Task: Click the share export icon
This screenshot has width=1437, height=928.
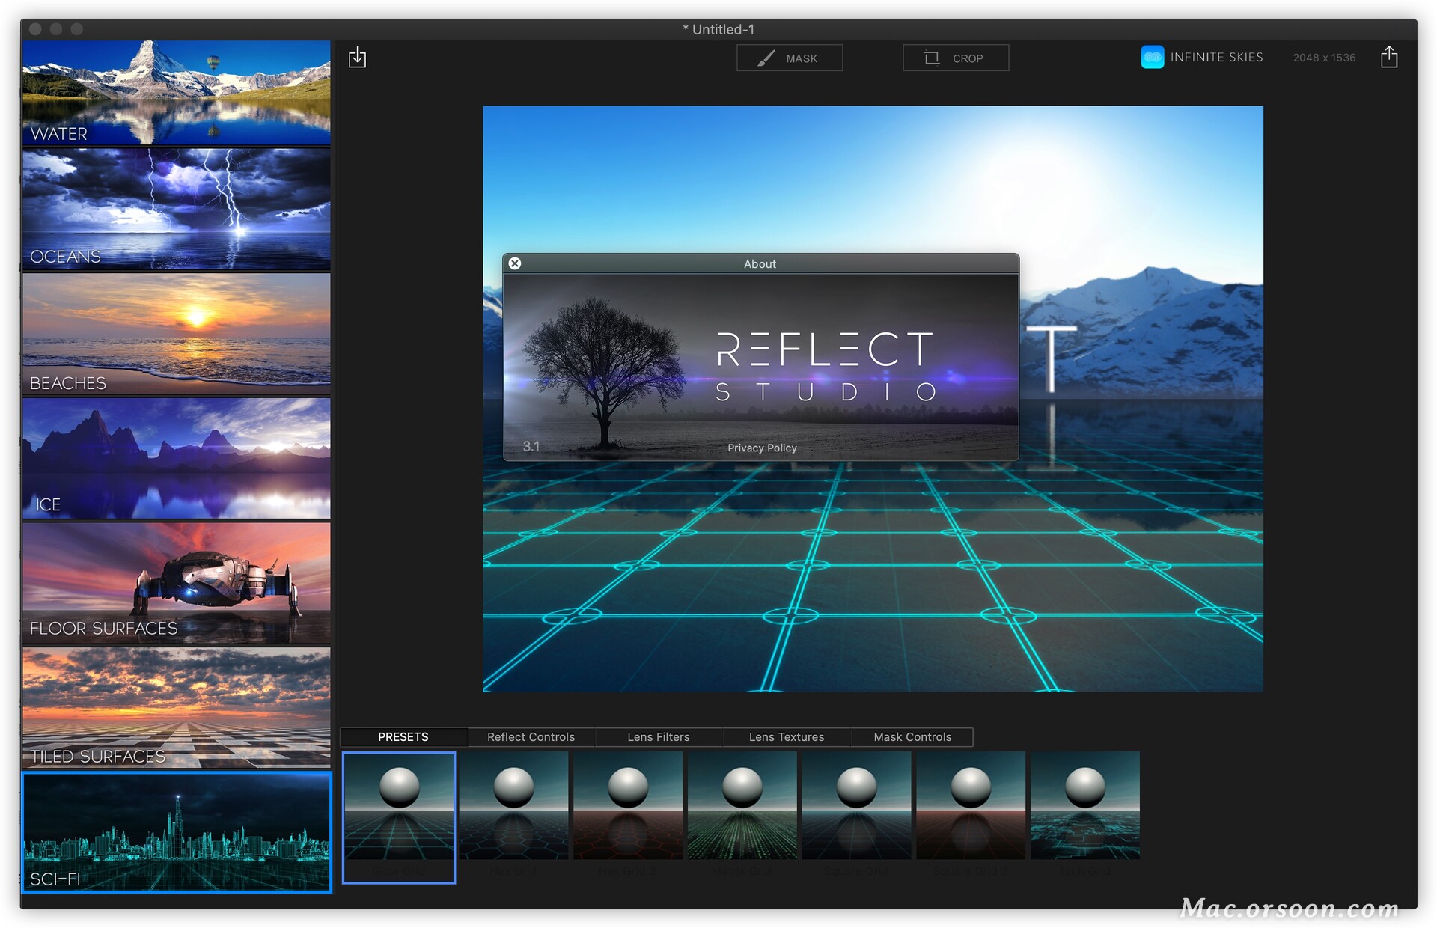Action: point(1388,57)
